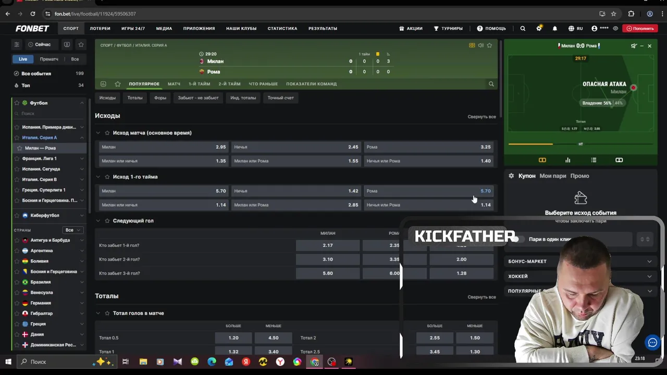Open Статистика in top menu
Image resolution: width=667 pixels, height=375 pixels.
click(x=282, y=29)
